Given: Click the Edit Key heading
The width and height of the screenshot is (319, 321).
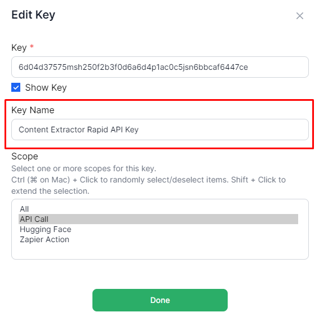Looking at the screenshot, I should [33, 15].
